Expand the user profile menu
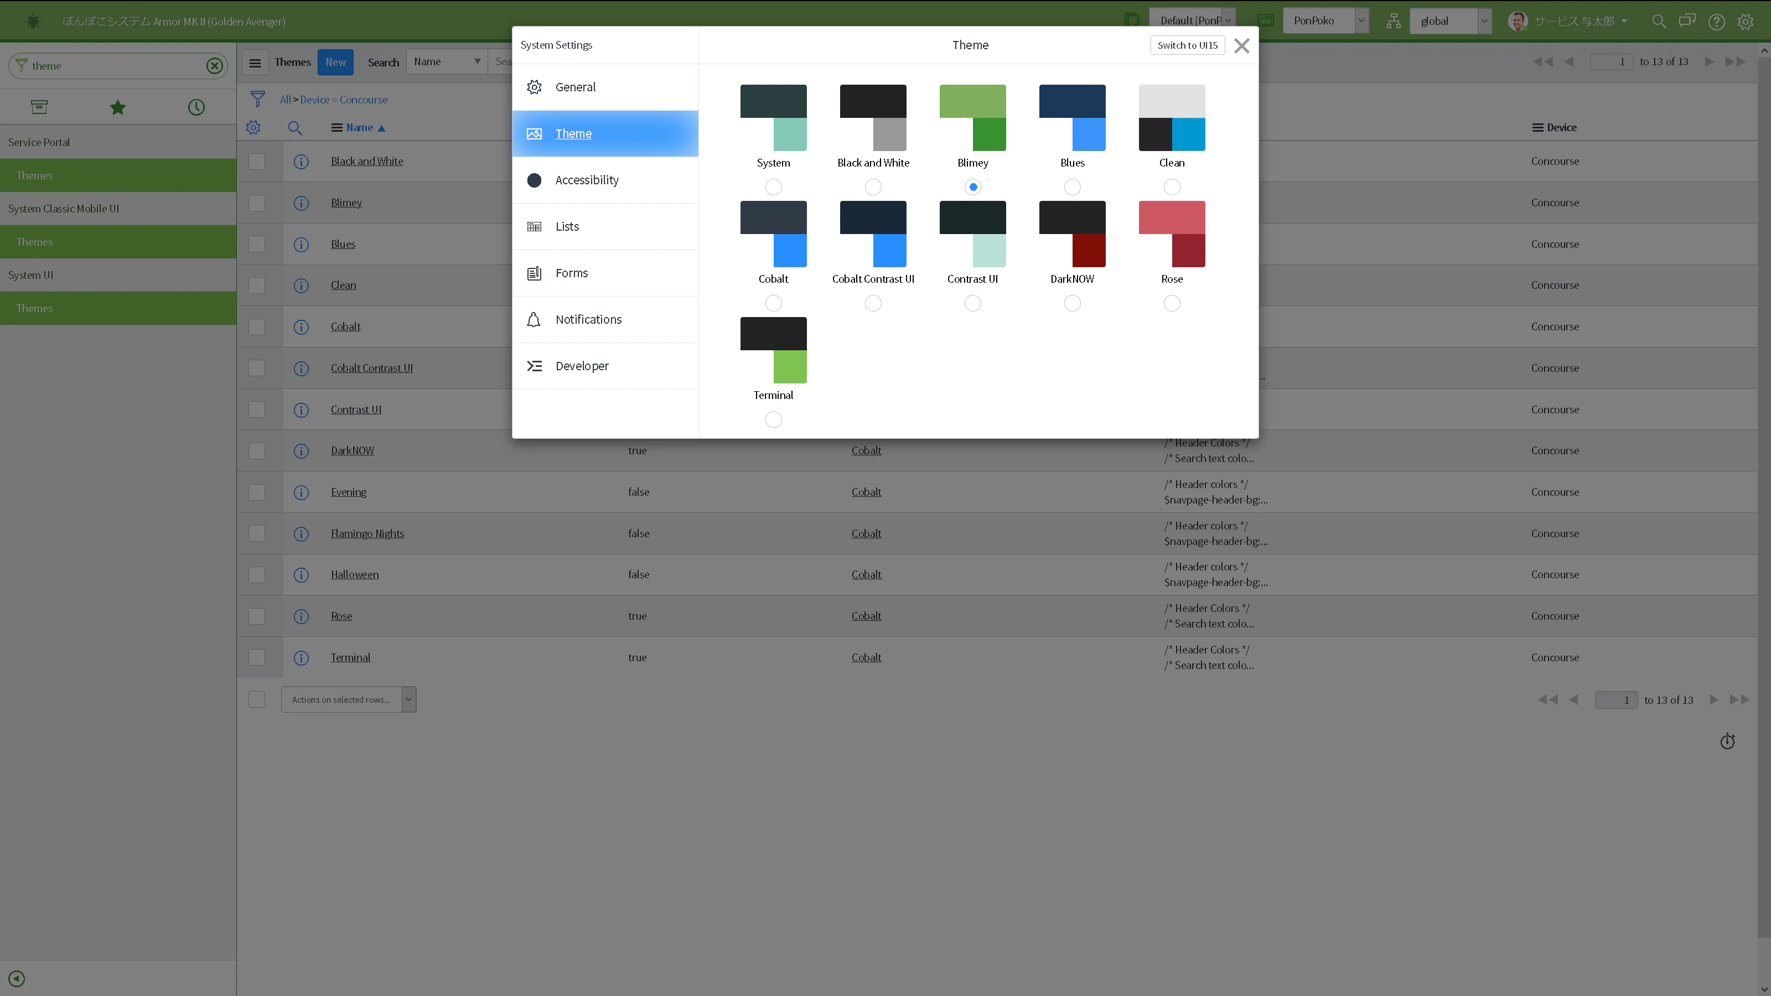This screenshot has width=1771, height=996. point(1568,22)
